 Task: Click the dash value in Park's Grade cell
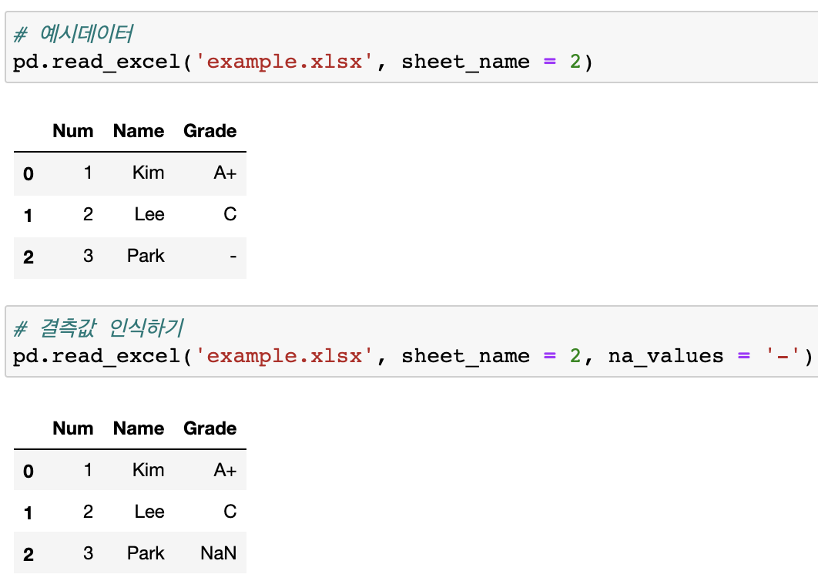click(233, 256)
